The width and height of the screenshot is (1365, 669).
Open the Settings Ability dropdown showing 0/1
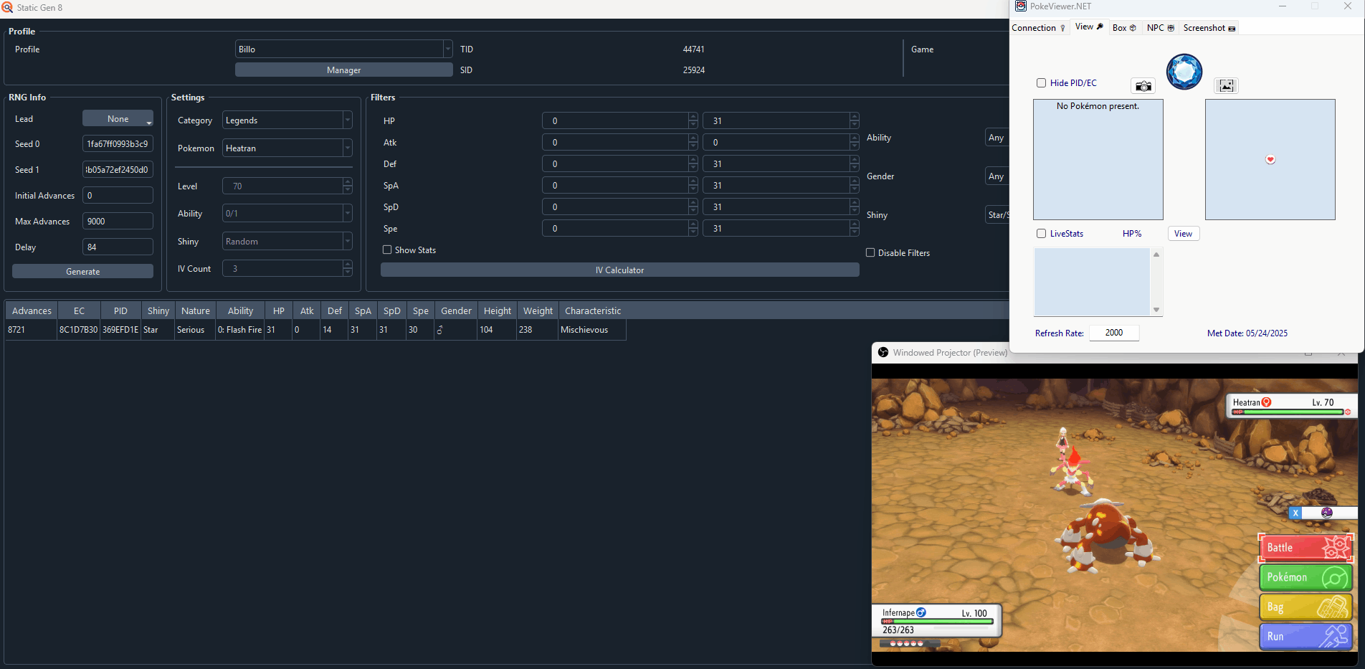pyautogui.click(x=287, y=214)
